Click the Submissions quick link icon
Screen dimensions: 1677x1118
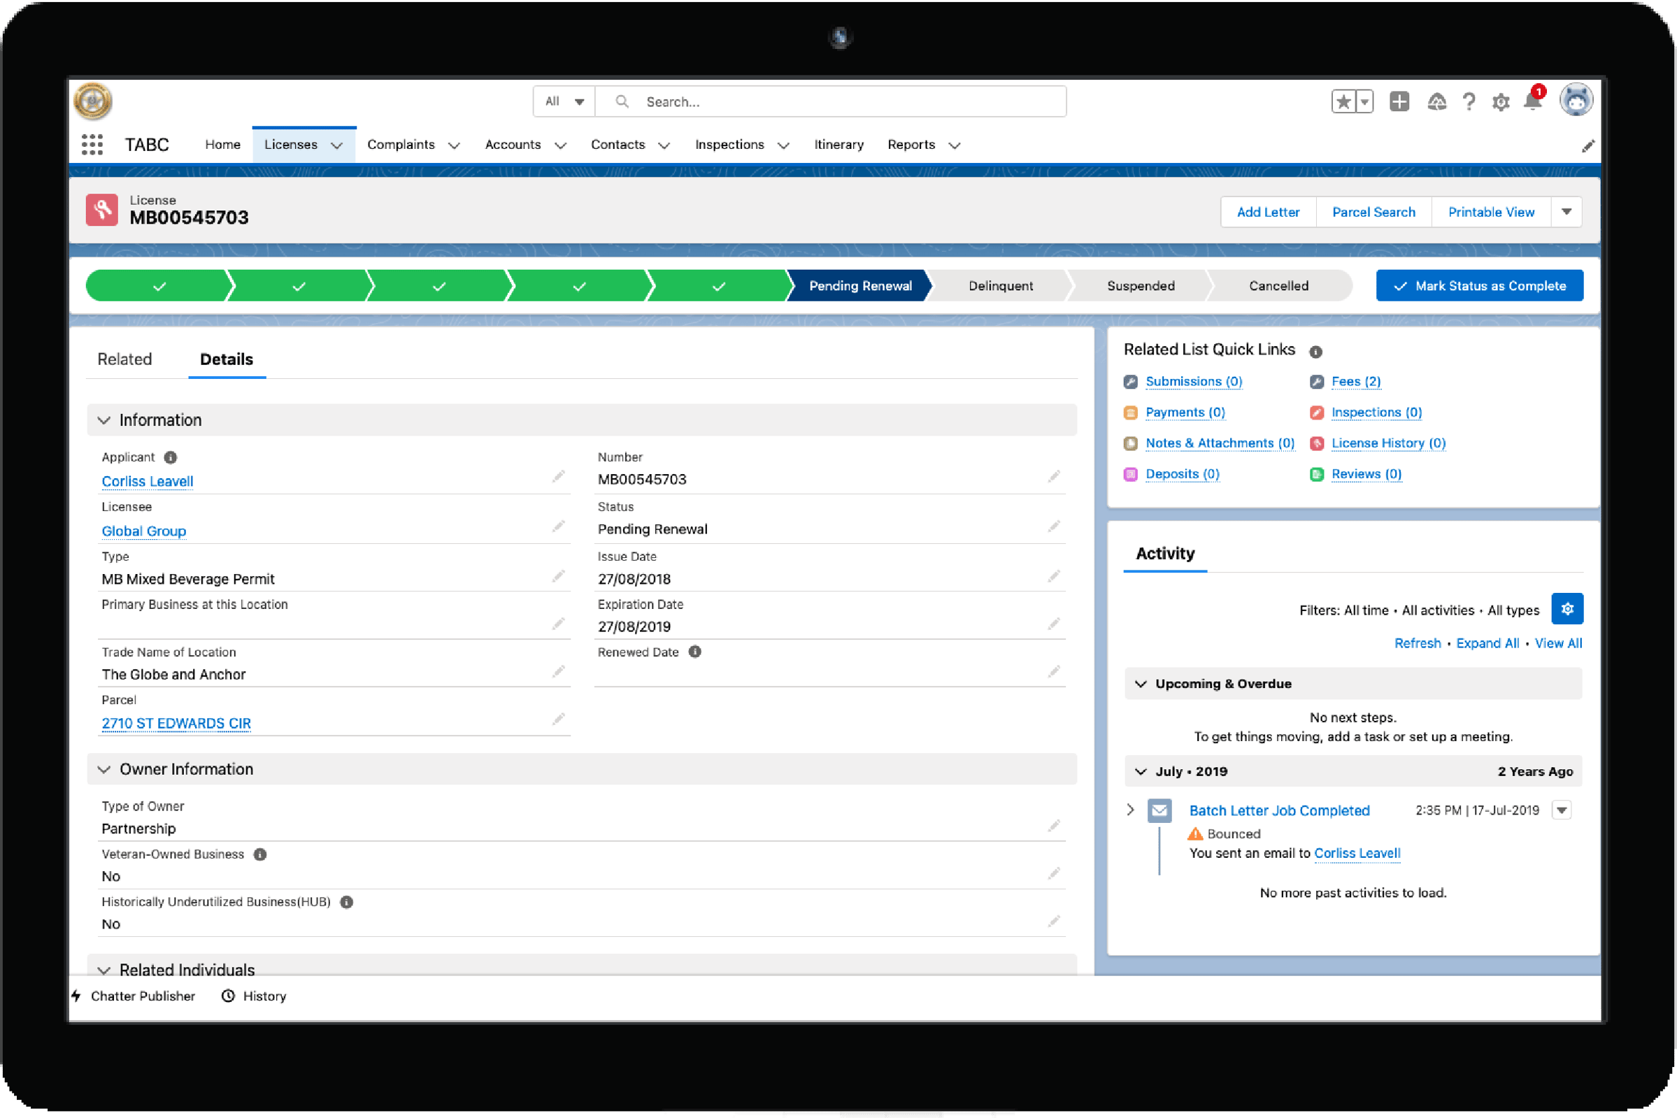(1131, 382)
